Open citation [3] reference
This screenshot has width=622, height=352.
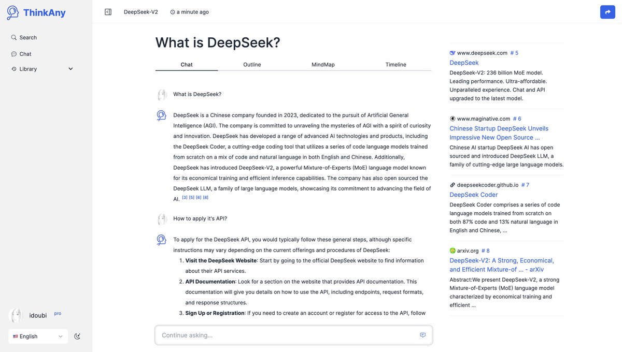(185, 198)
